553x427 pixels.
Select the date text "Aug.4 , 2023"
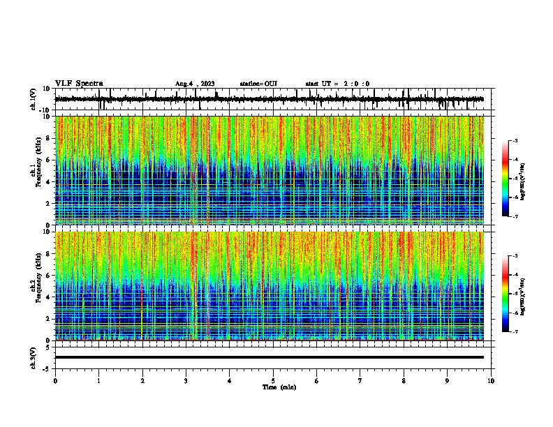tap(195, 84)
